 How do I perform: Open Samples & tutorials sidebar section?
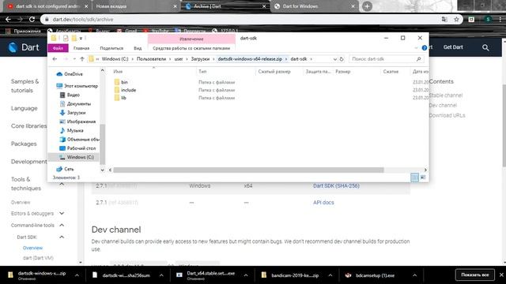[25, 86]
